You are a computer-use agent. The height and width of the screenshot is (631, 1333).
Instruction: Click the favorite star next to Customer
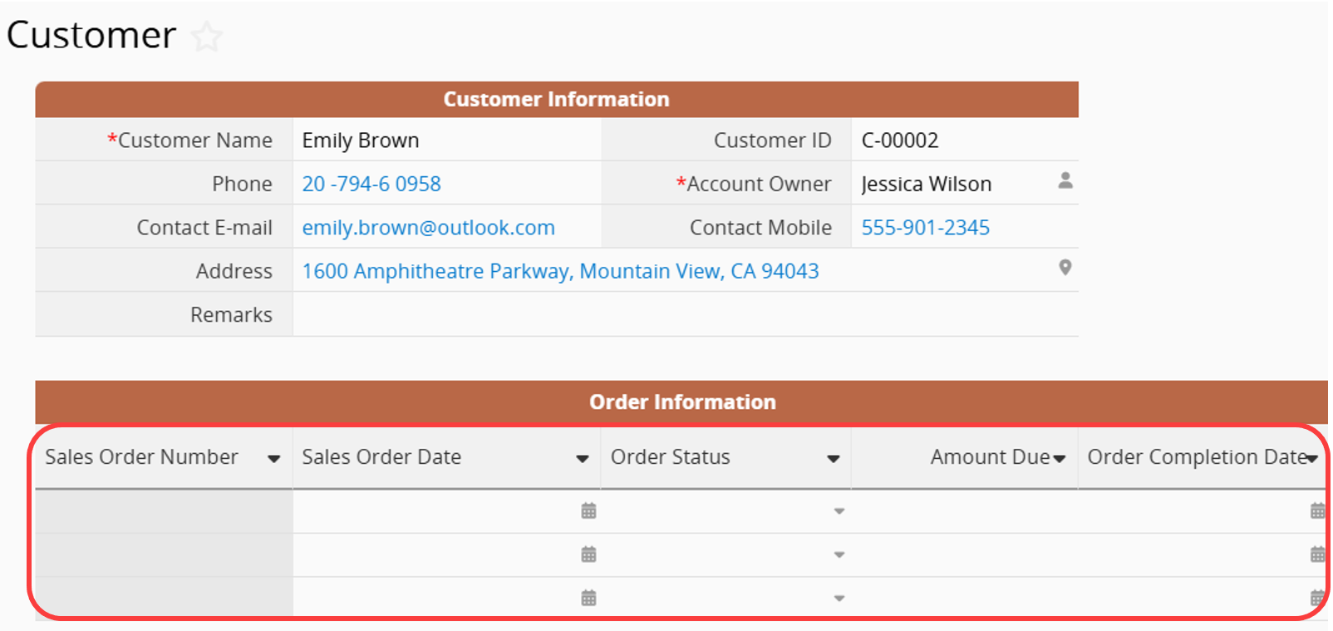(x=207, y=37)
